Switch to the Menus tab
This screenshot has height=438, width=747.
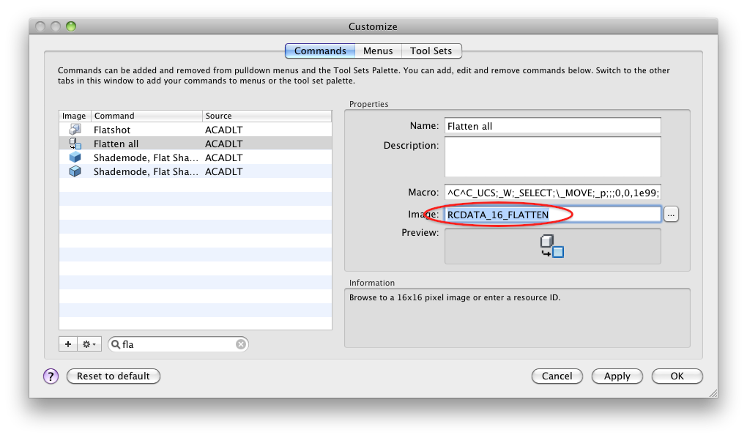378,51
